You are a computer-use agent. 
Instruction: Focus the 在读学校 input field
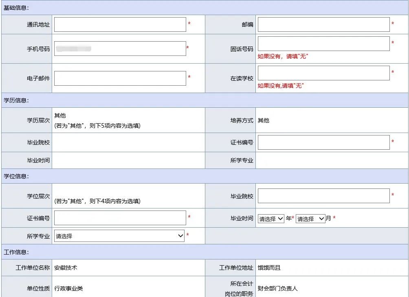[x=323, y=73]
